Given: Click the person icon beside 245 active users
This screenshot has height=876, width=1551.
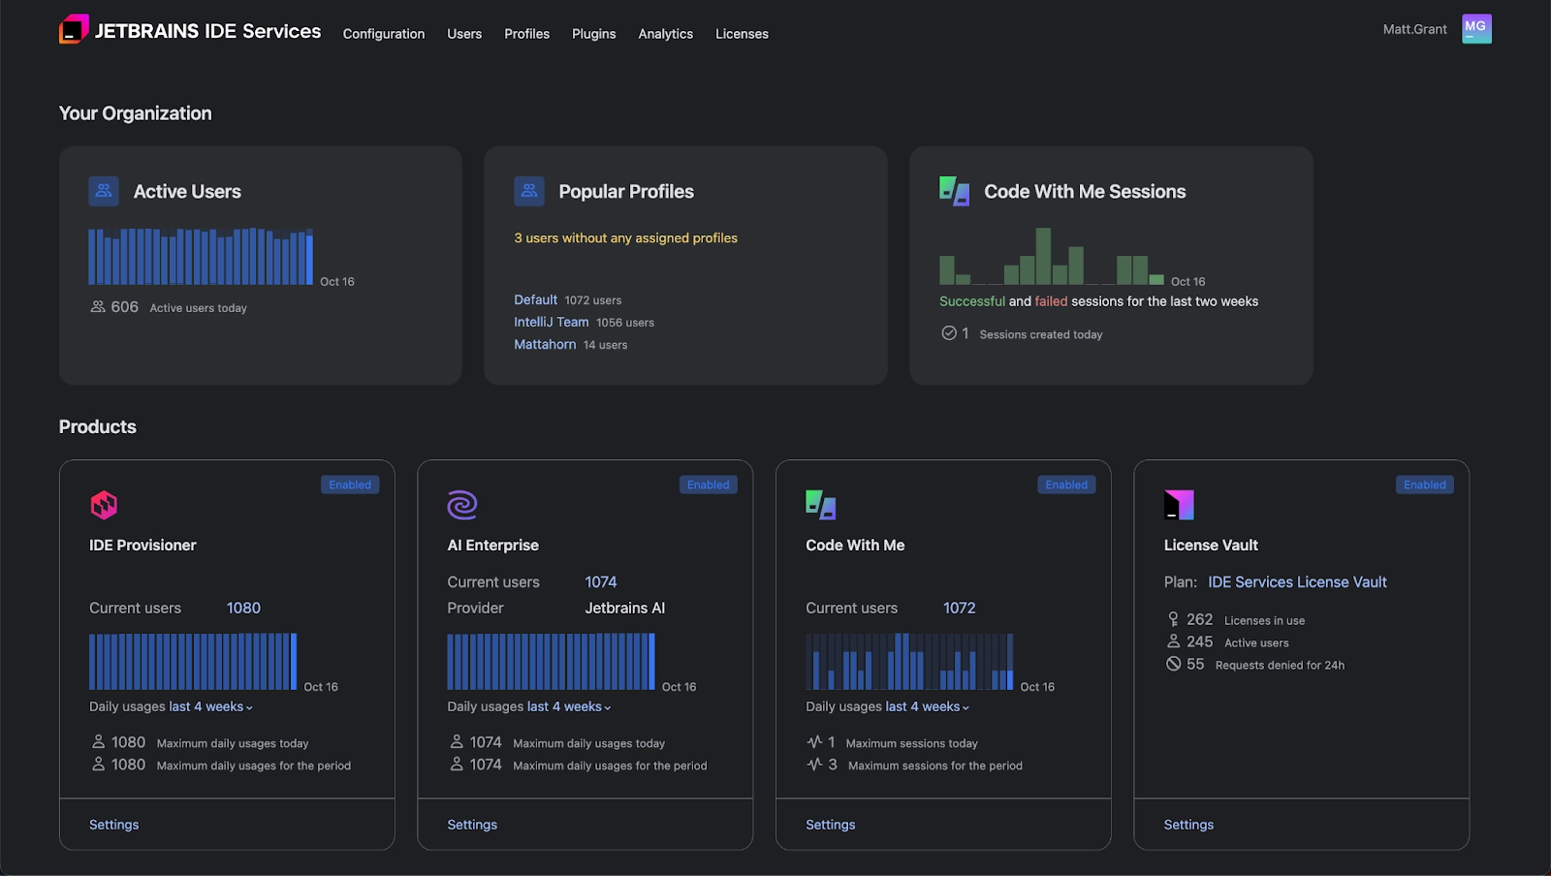Looking at the screenshot, I should [1173, 641].
